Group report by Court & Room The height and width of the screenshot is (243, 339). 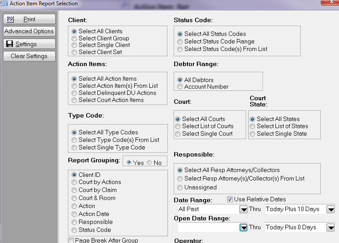[x=74, y=198]
